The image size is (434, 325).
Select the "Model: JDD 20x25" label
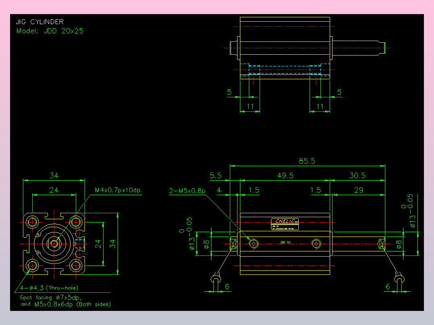[50, 31]
